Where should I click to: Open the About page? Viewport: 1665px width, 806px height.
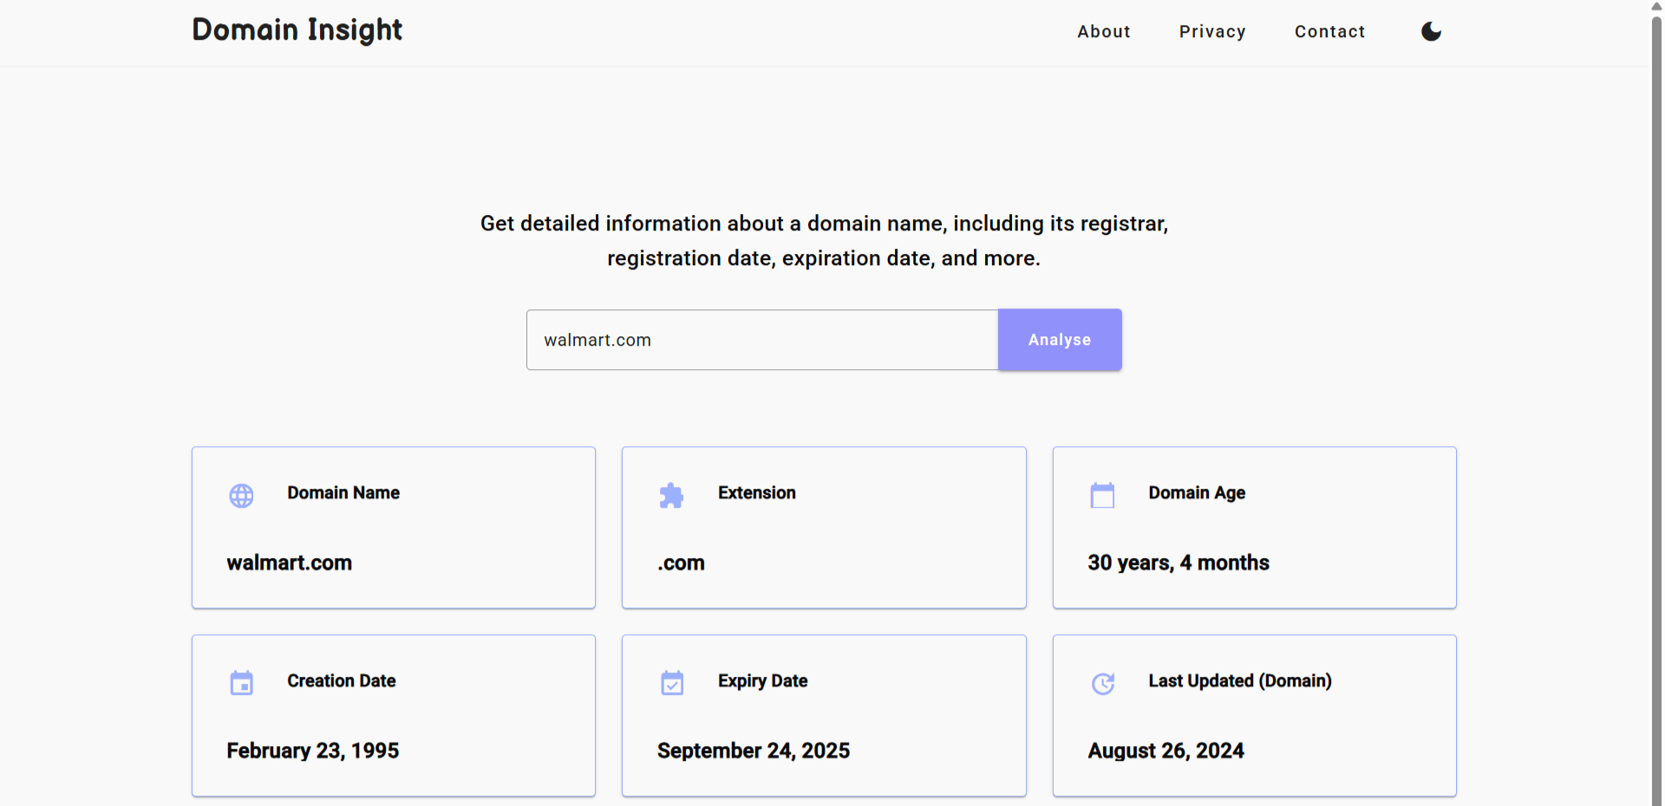click(x=1104, y=32)
